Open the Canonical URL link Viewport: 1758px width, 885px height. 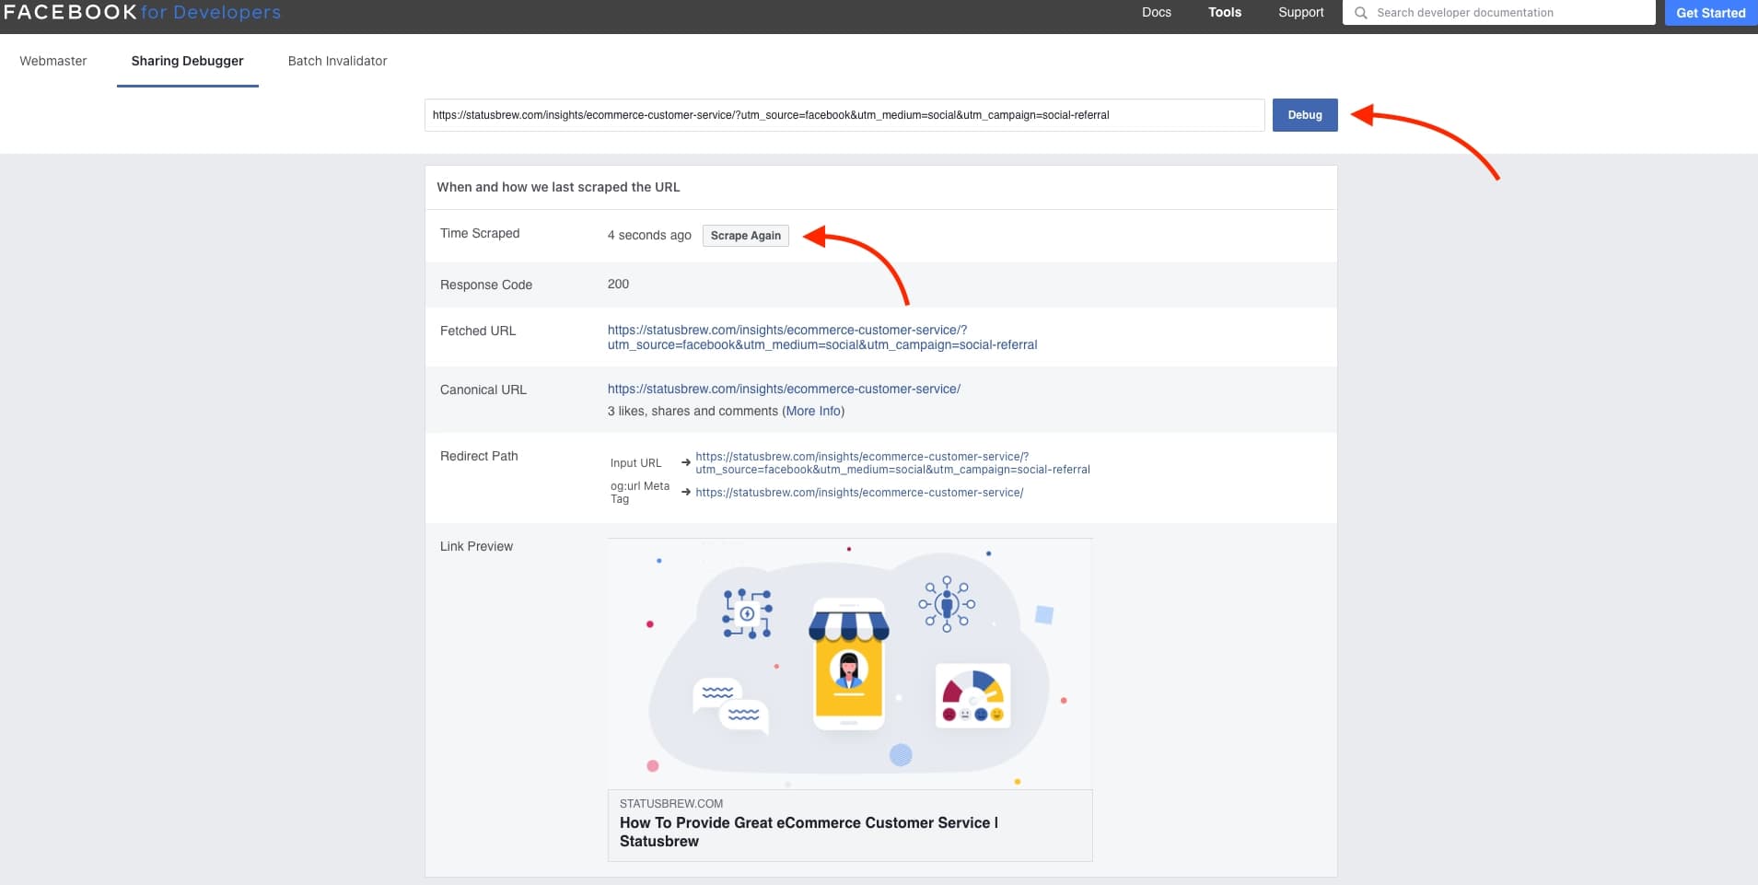[x=783, y=389]
